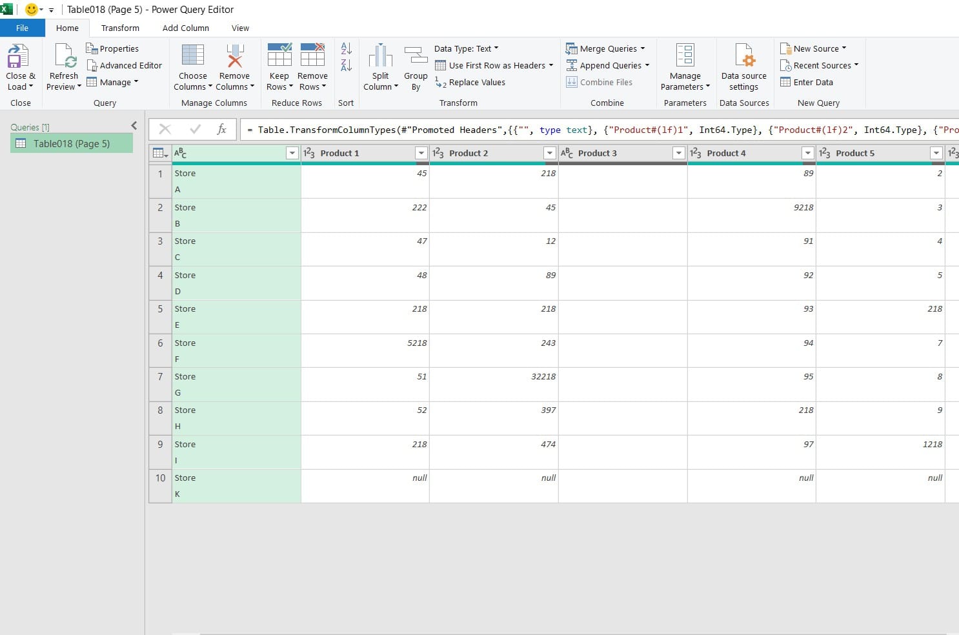Image resolution: width=959 pixels, height=635 pixels.
Task: Open the quick access toolbar dropdown arrow
Action: (x=51, y=10)
